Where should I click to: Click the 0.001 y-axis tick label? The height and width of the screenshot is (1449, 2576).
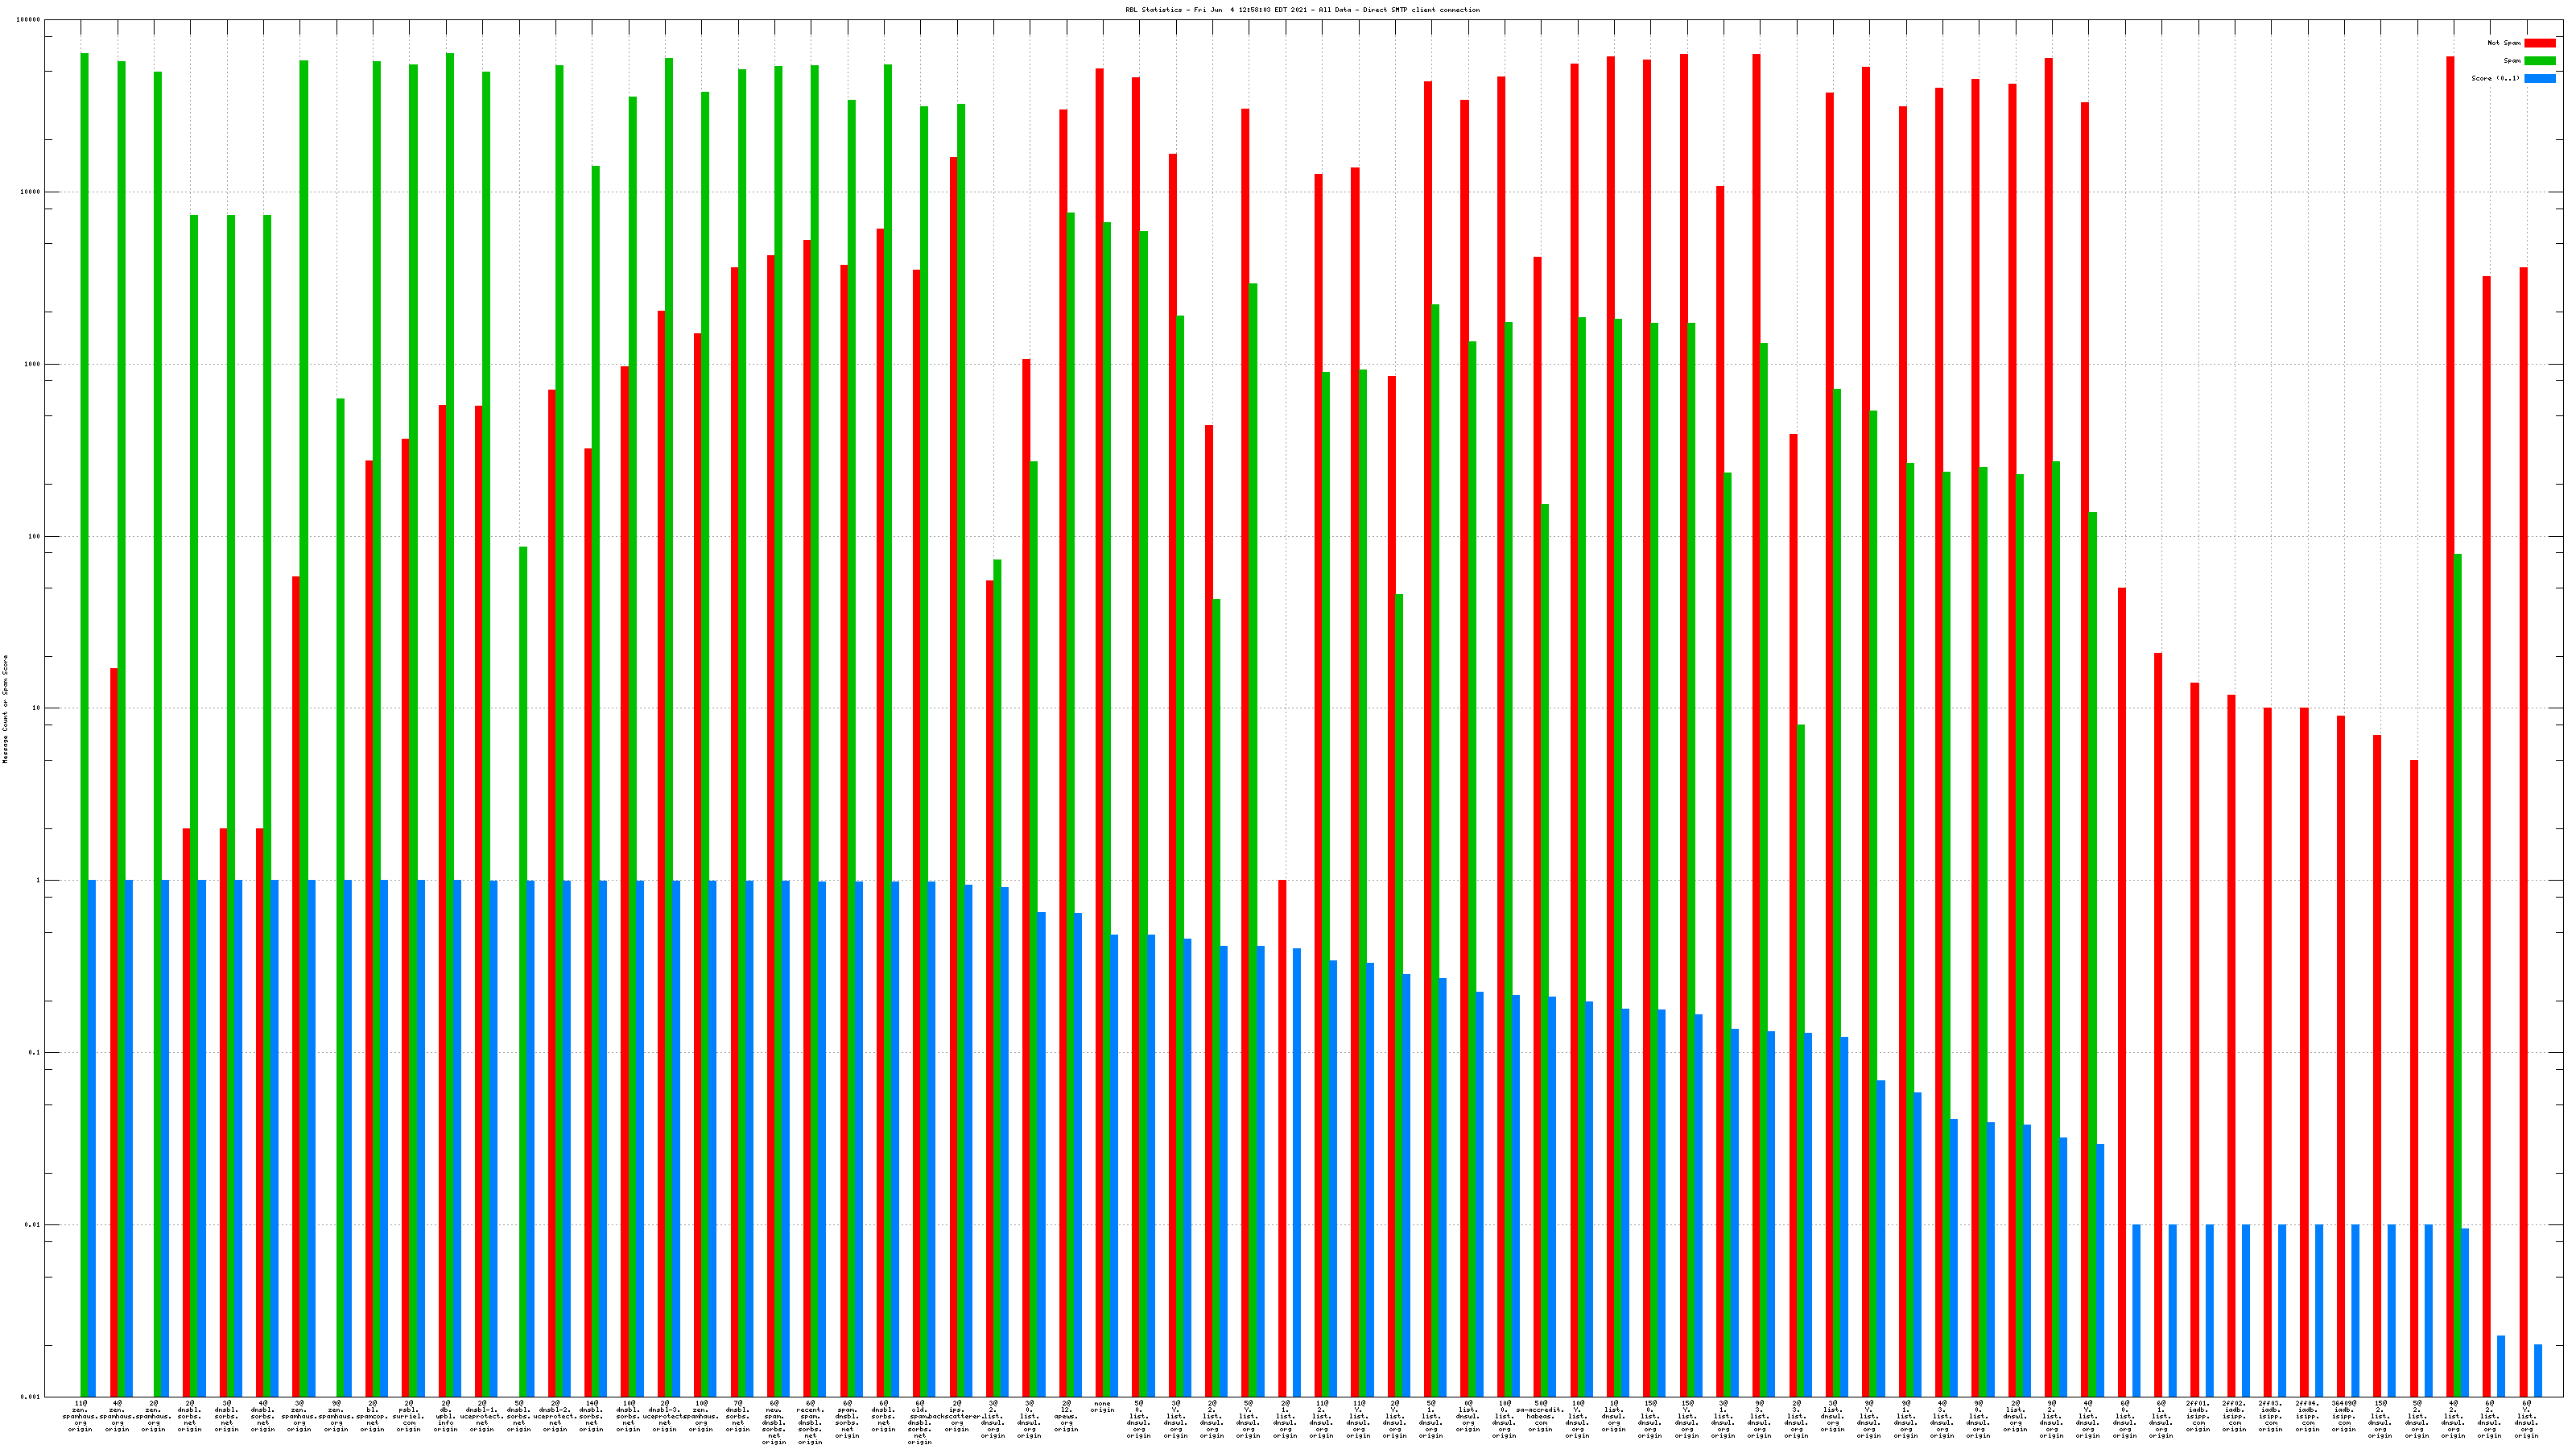[31, 1397]
